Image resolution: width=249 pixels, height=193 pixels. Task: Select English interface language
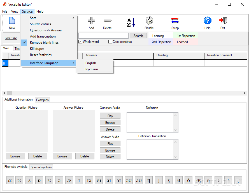click(x=95, y=63)
